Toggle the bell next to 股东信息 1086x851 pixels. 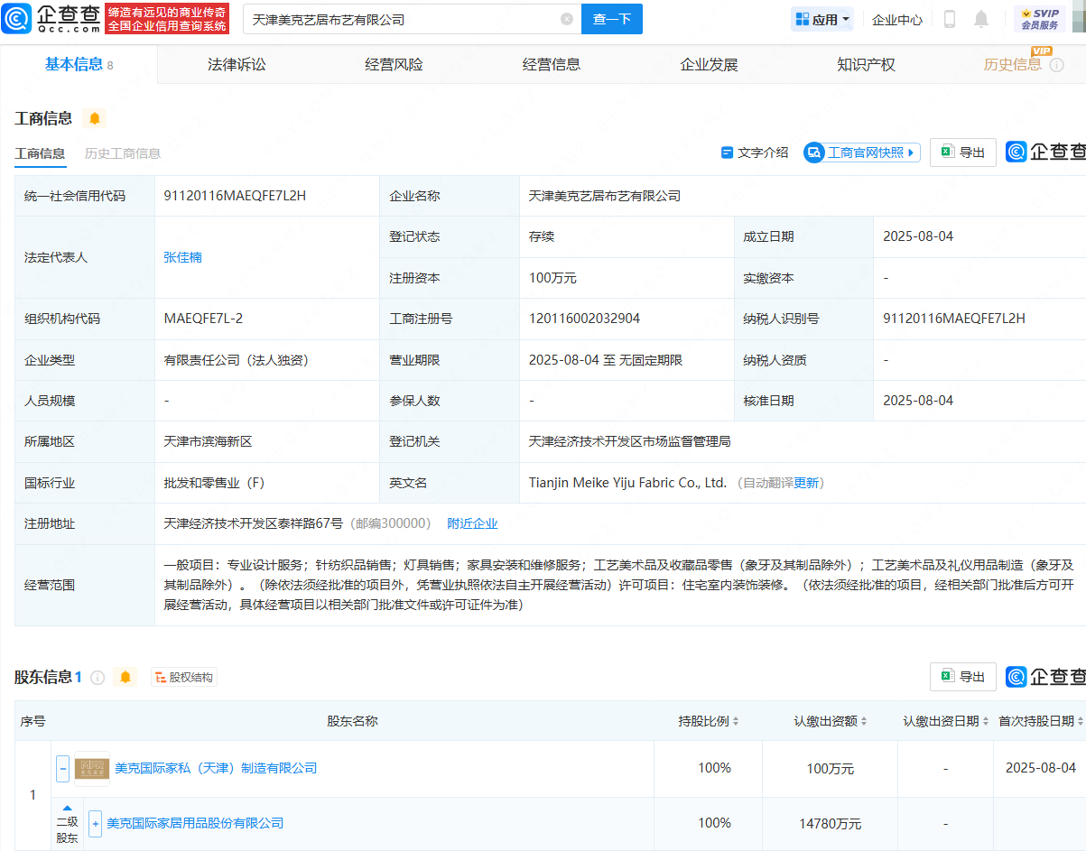125,677
